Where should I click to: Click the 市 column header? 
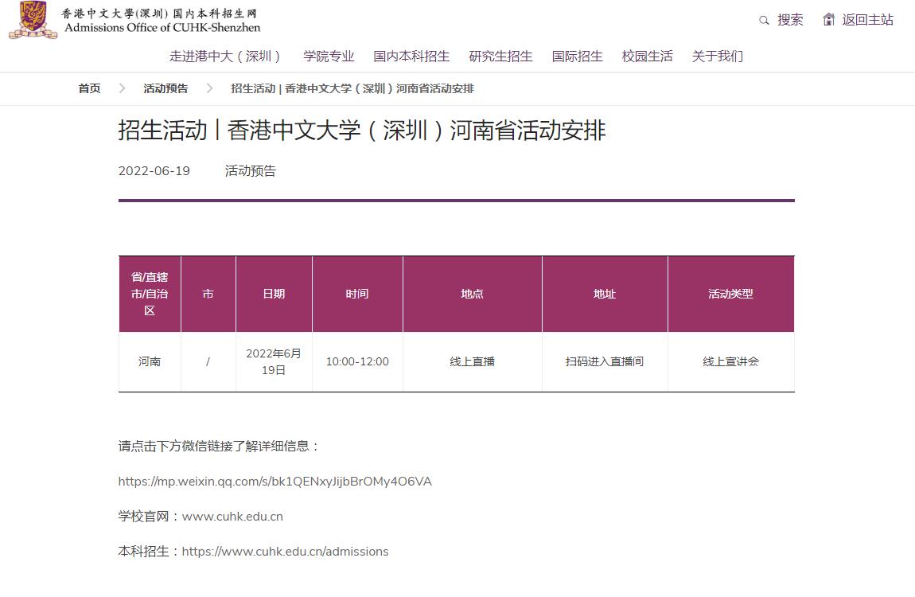coord(208,294)
